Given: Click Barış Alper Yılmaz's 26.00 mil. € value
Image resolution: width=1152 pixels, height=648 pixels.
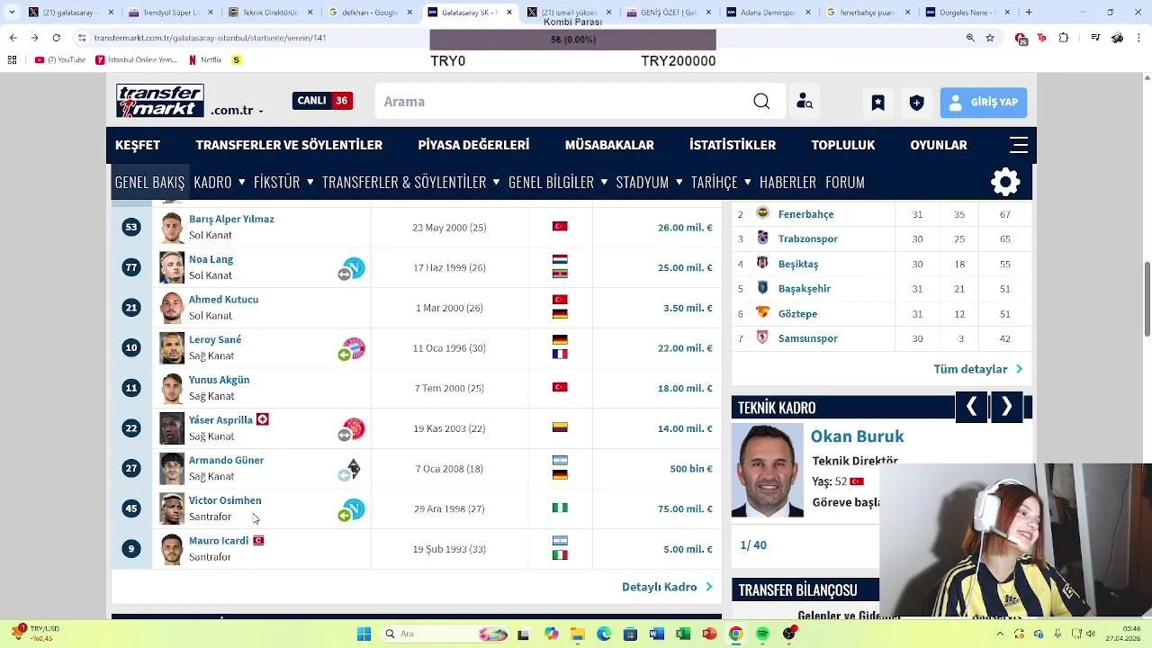Looking at the screenshot, I should (685, 228).
